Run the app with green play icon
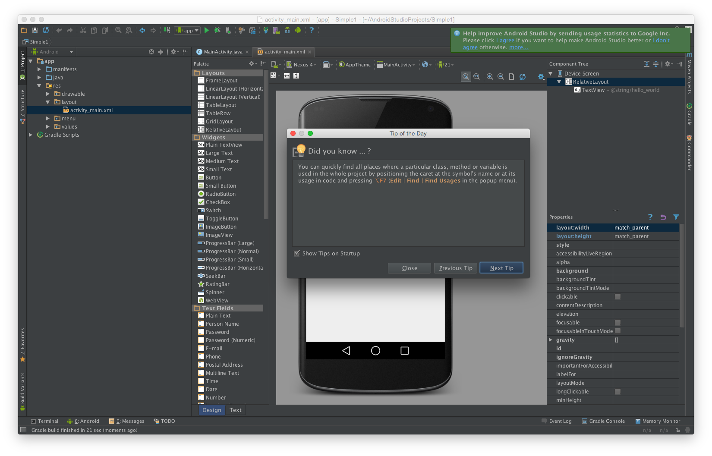The image size is (712, 456). [x=207, y=30]
